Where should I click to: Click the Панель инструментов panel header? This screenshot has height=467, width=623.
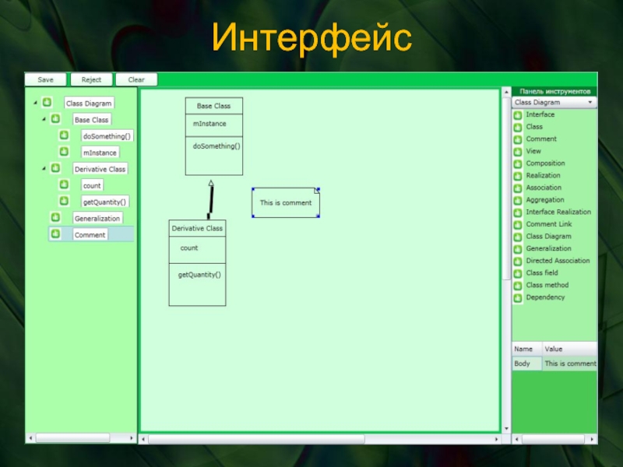(x=554, y=91)
